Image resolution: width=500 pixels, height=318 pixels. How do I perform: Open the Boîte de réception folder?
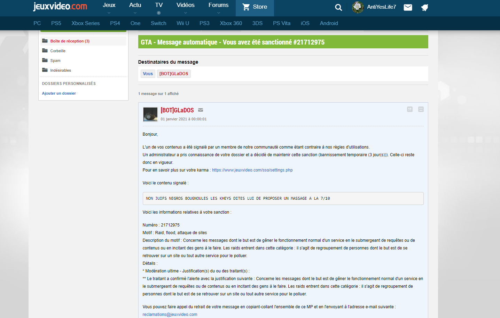tap(70, 41)
